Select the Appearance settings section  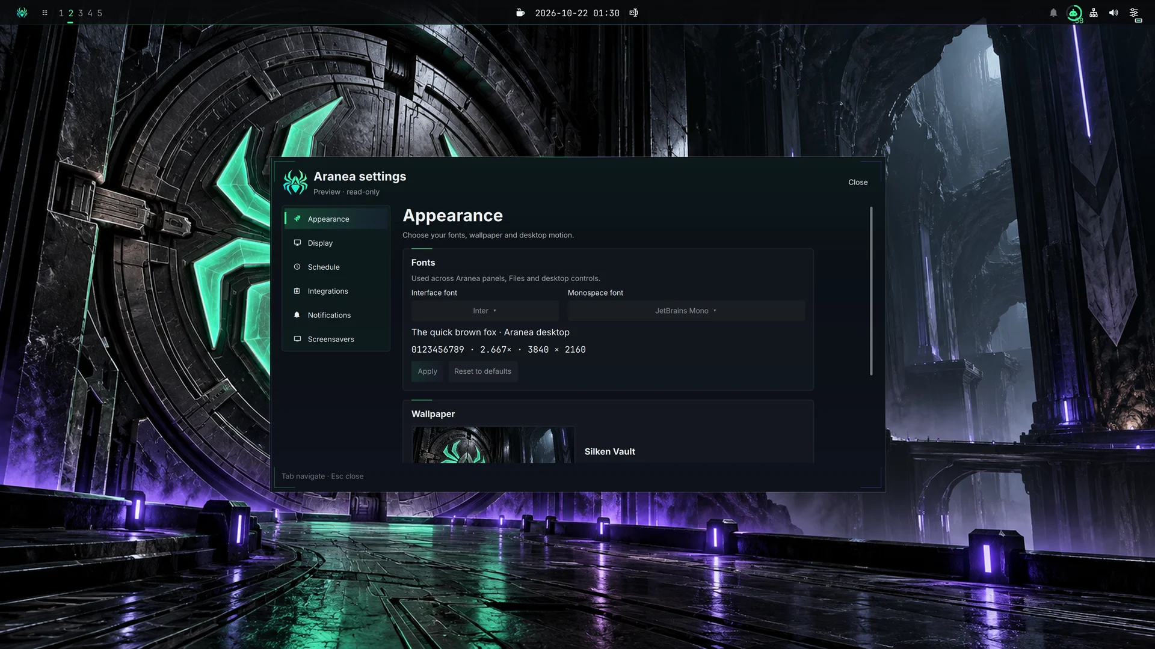(x=336, y=219)
